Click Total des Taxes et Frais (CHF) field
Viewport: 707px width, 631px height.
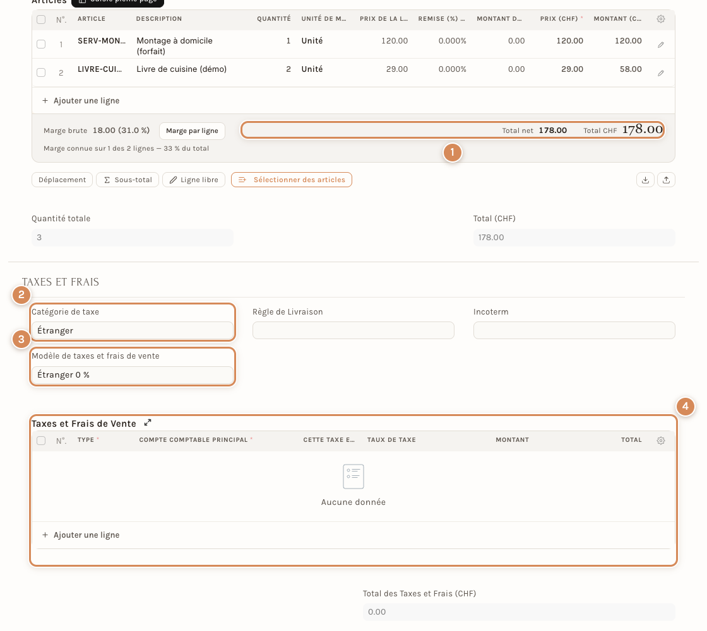pyautogui.click(x=519, y=611)
